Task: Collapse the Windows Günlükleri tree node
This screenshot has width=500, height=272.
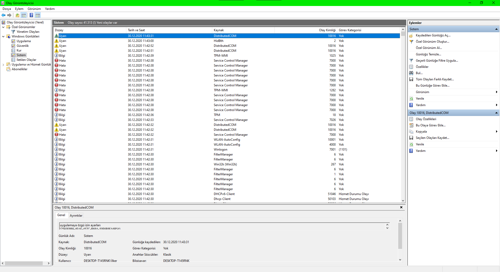Action: pos(3,36)
